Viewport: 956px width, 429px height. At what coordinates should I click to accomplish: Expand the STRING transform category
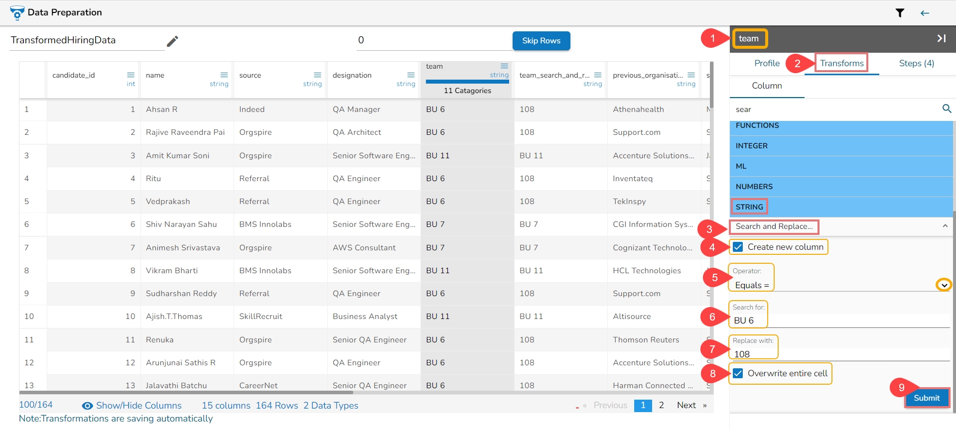pos(841,207)
